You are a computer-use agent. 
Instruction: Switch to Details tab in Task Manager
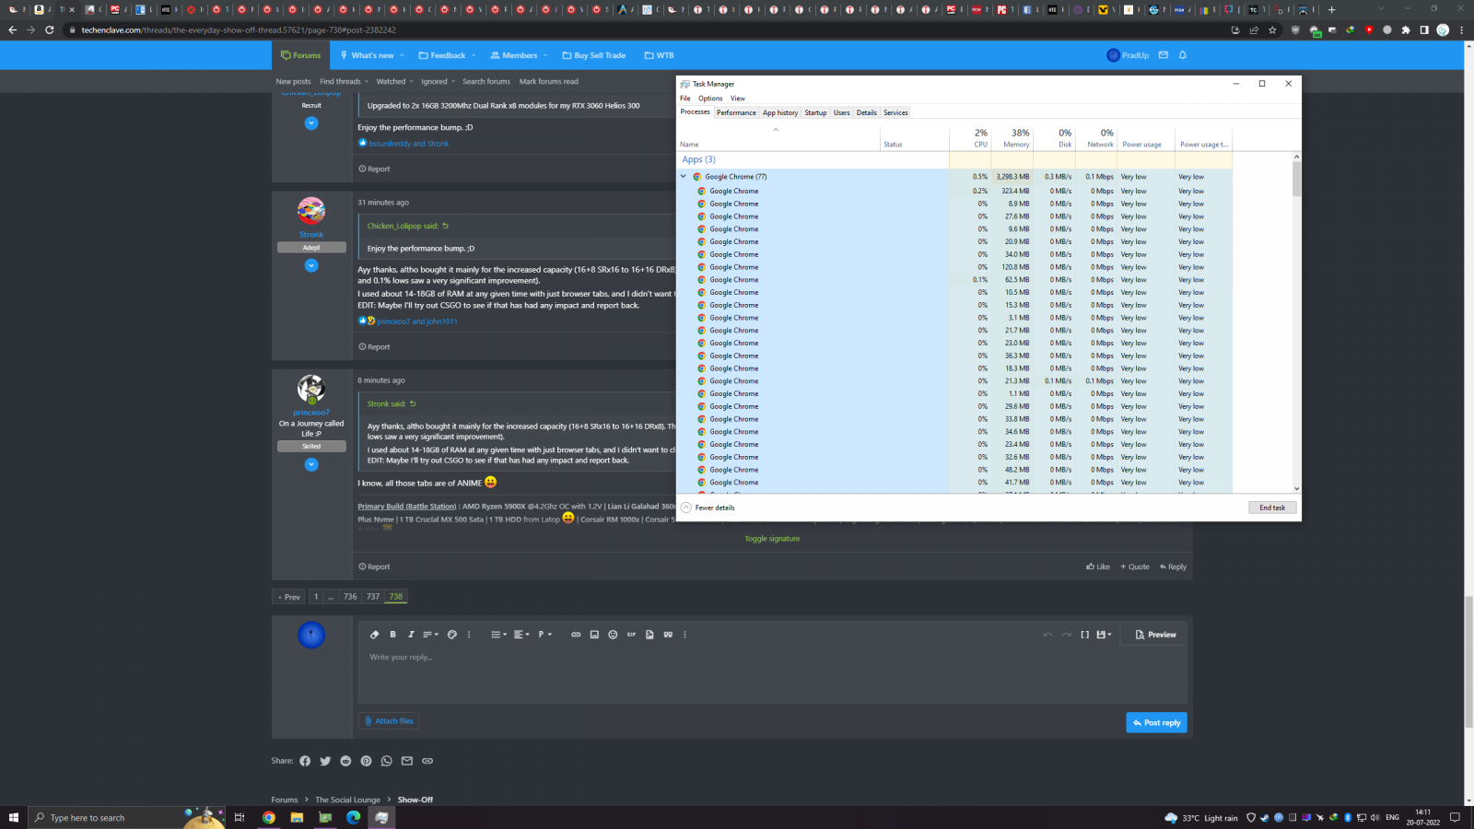pyautogui.click(x=867, y=112)
